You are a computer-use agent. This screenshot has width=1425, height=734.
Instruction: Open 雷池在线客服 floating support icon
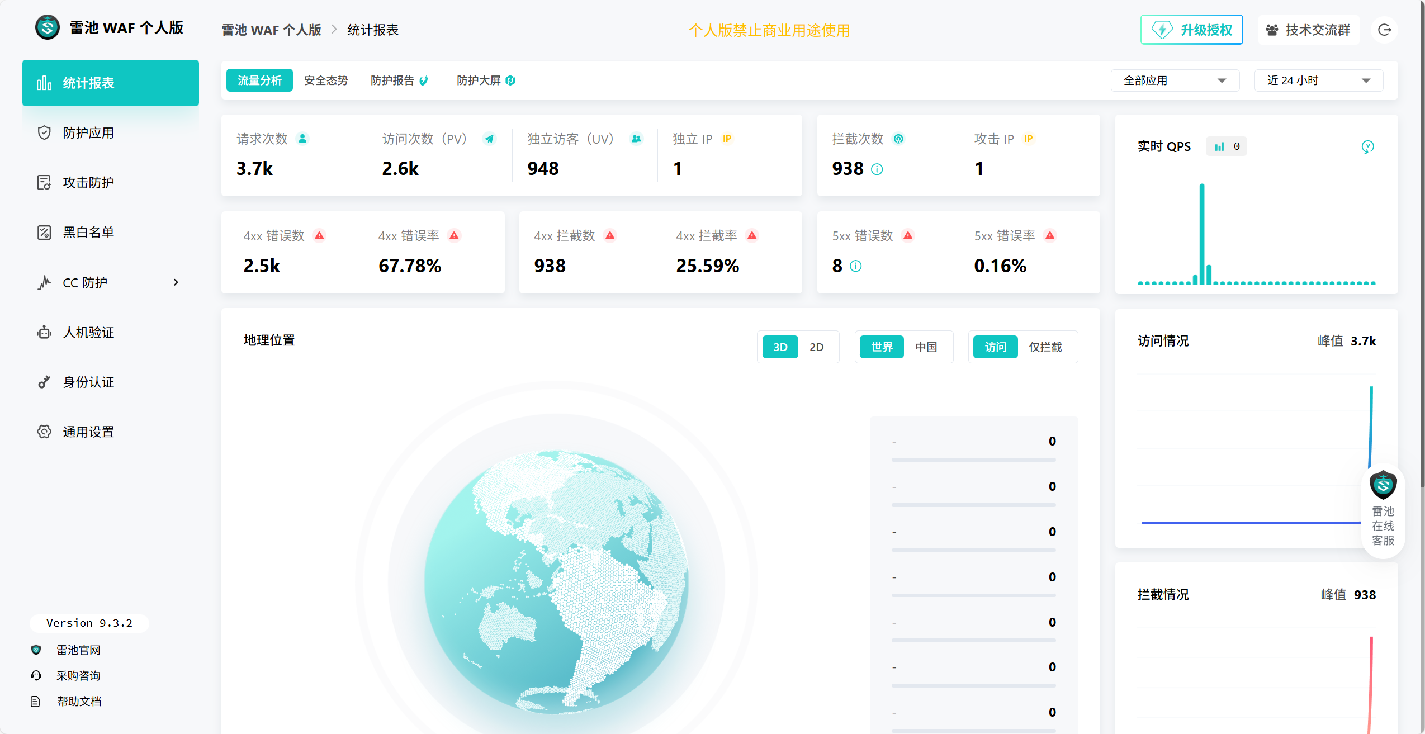tap(1383, 485)
